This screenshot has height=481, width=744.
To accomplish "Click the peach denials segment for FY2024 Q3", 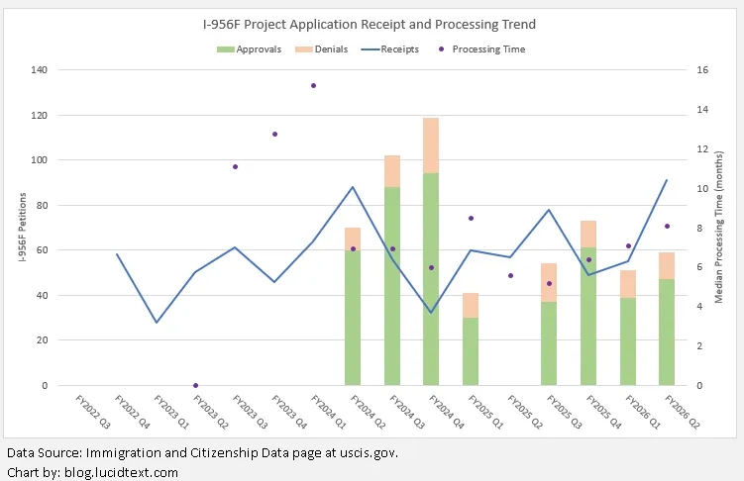I will (392, 171).
